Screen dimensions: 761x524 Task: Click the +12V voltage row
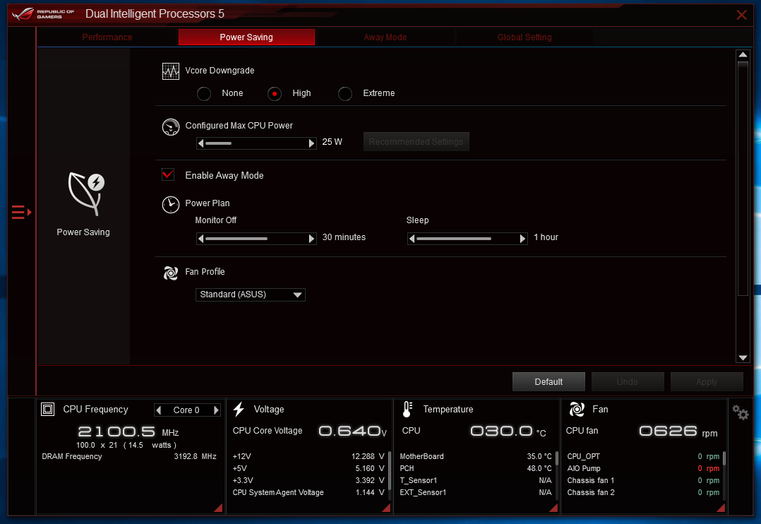point(308,456)
